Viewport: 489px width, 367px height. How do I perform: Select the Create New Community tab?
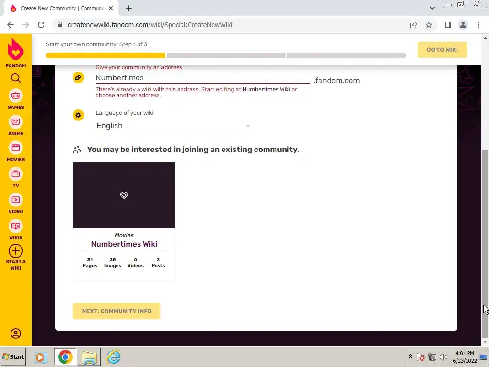[x=61, y=9]
